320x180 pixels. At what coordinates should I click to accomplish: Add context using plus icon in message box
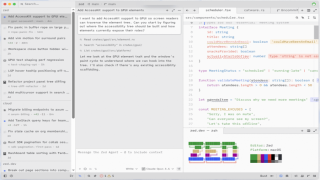[x=80, y=169]
